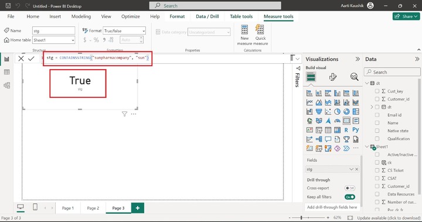Select the Gauge visual
The width and height of the screenshot is (422, 222).
point(337,121)
